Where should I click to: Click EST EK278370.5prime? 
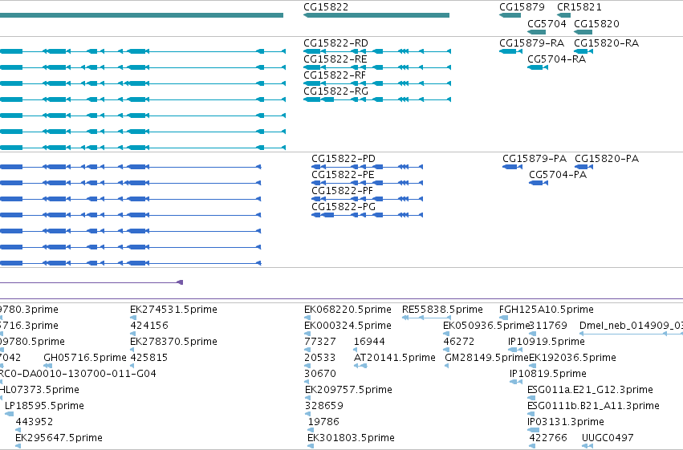pyautogui.click(x=174, y=342)
